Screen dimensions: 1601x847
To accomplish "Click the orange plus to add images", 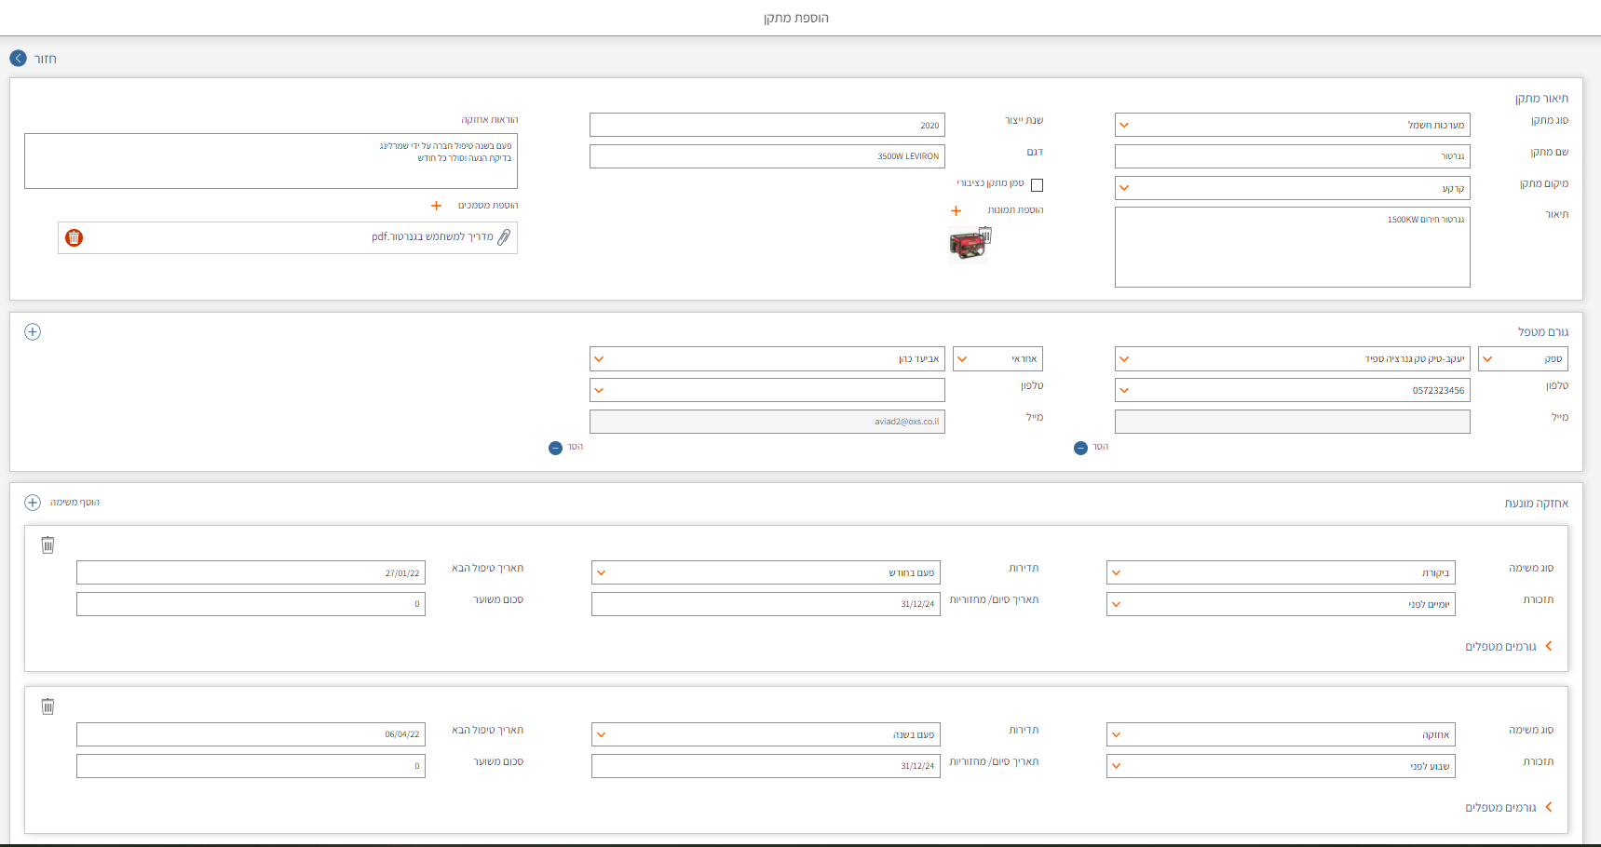I will tap(956, 211).
